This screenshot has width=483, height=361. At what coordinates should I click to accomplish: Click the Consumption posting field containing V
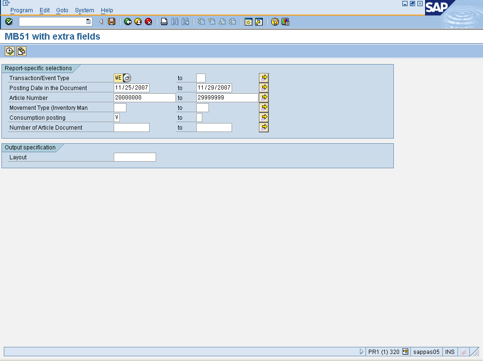tap(117, 117)
